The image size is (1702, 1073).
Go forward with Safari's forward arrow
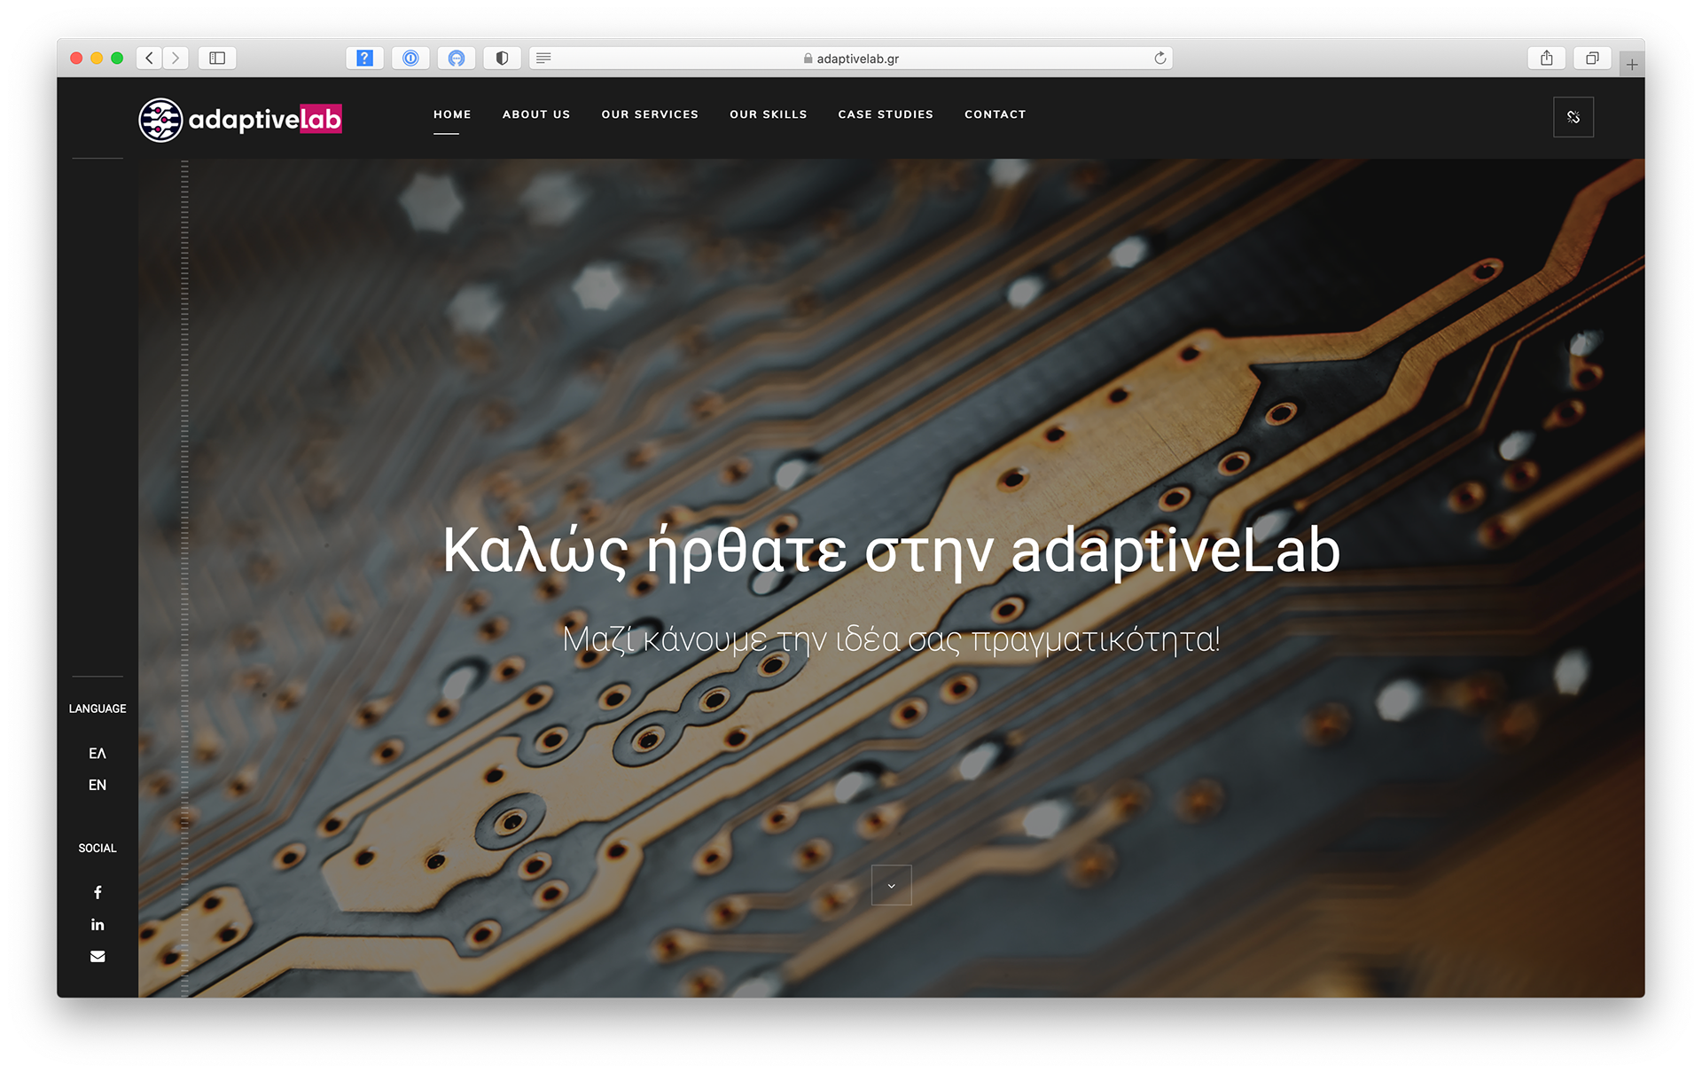pyautogui.click(x=176, y=58)
